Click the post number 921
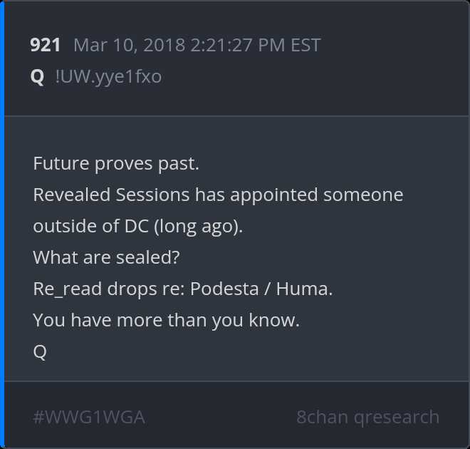 point(46,45)
